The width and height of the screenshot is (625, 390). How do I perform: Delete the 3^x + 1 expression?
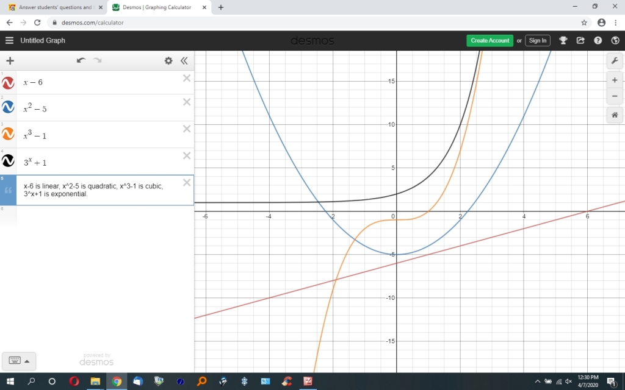tap(187, 155)
